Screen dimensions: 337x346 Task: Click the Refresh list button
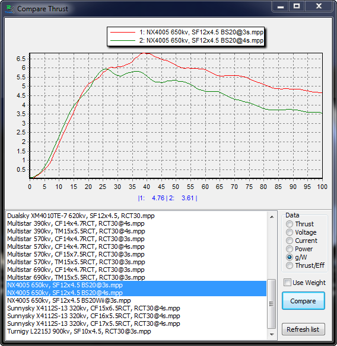coord(303,329)
